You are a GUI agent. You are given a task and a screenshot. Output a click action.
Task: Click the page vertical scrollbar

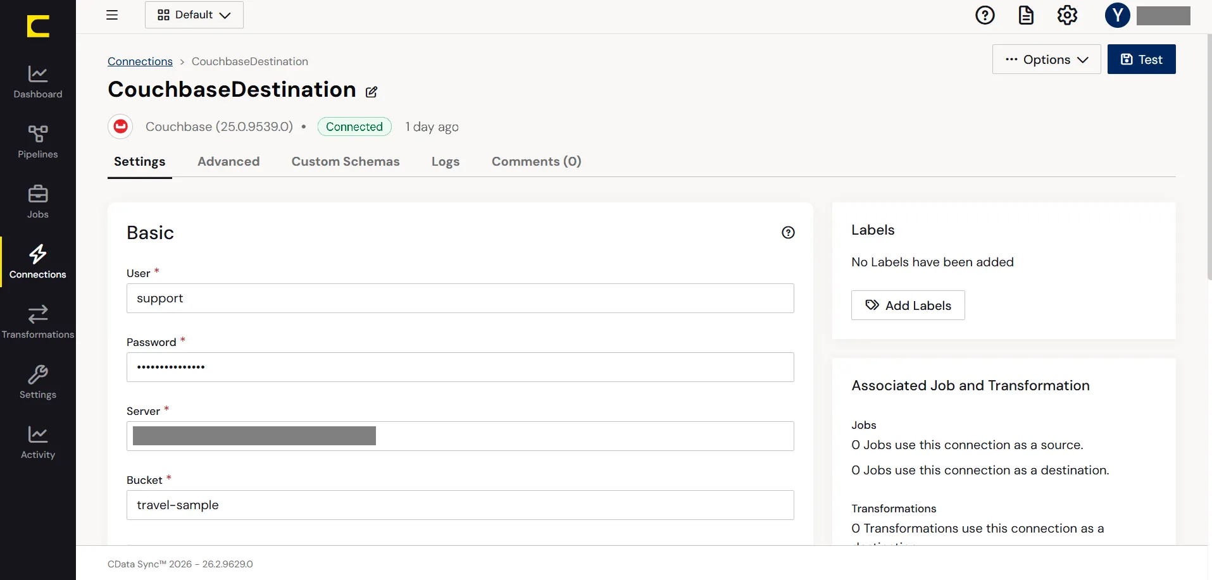pos(1209,158)
